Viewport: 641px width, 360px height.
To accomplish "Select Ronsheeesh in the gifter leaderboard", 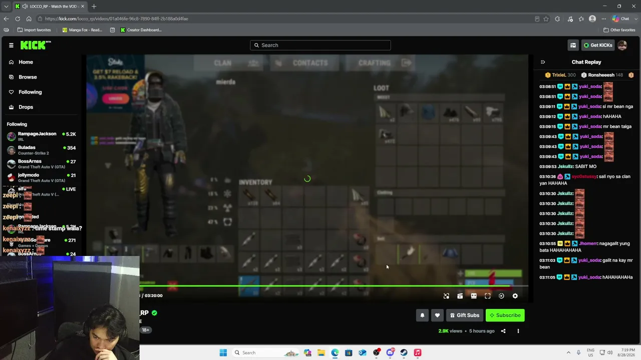I will [603, 75].
